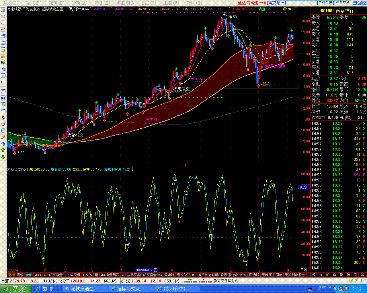The image size is (367, 293).
Task: Select the 全部 indicator filter tab
Action: coord(29,275)
